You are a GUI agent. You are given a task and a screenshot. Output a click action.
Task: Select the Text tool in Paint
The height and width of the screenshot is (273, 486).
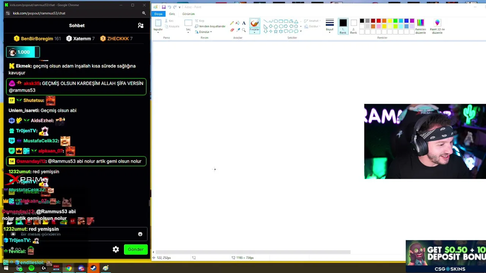click(244, 23)
